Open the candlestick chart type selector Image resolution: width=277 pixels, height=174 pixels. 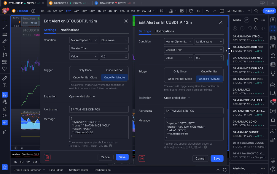[x=162, y=11]
